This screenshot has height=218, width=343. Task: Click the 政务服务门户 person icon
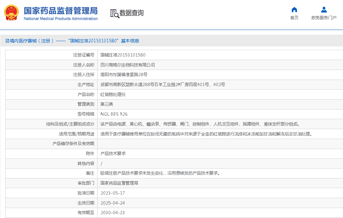tap(324, 10)
